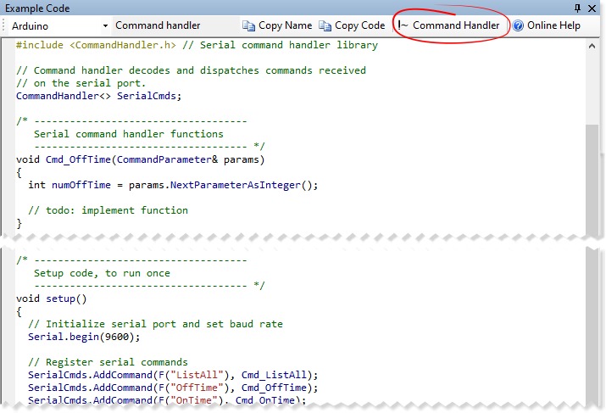606x413 pixels.
Task: Click the scrollbar up arrow
Action: coord(592,46)
